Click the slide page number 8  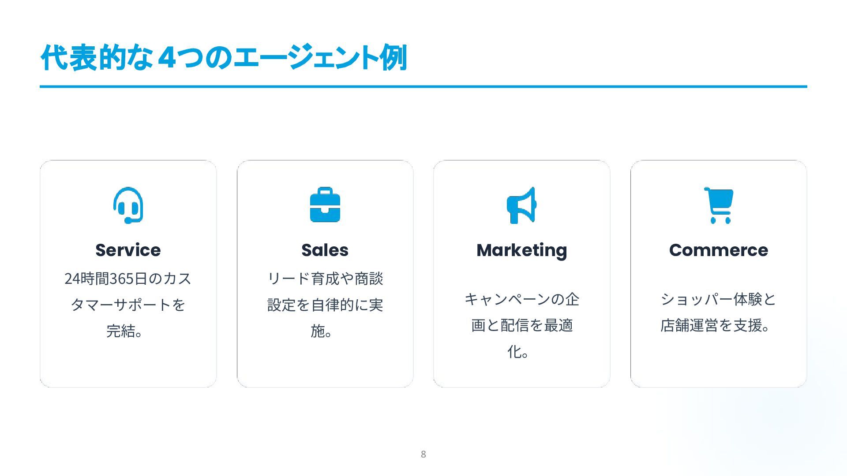point(423,454)
